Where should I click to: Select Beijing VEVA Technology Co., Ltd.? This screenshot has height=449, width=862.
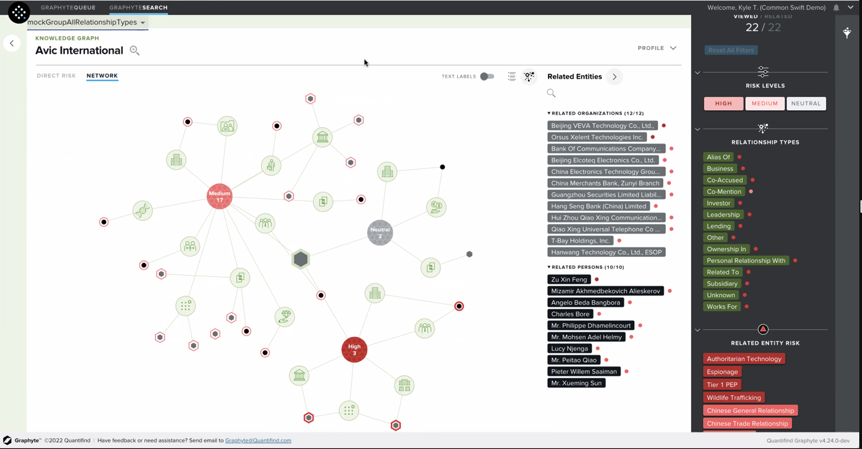point(603,126)
